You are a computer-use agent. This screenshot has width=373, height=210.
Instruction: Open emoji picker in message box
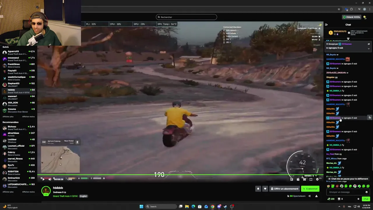pyautogui.click(x=367, y=192)
